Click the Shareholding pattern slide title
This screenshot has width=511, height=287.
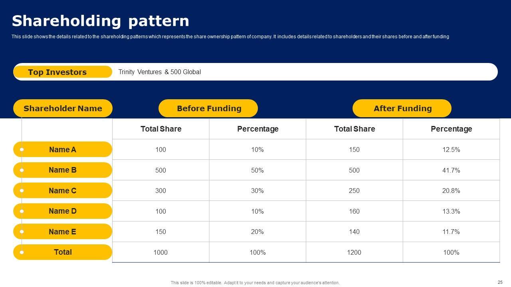101,21
